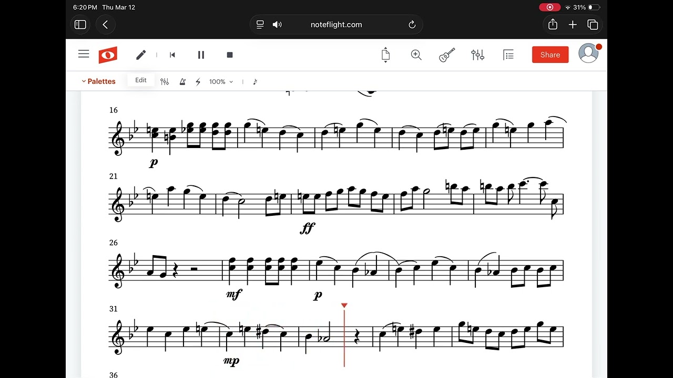Expand the Palettes menu

(98, 81)
